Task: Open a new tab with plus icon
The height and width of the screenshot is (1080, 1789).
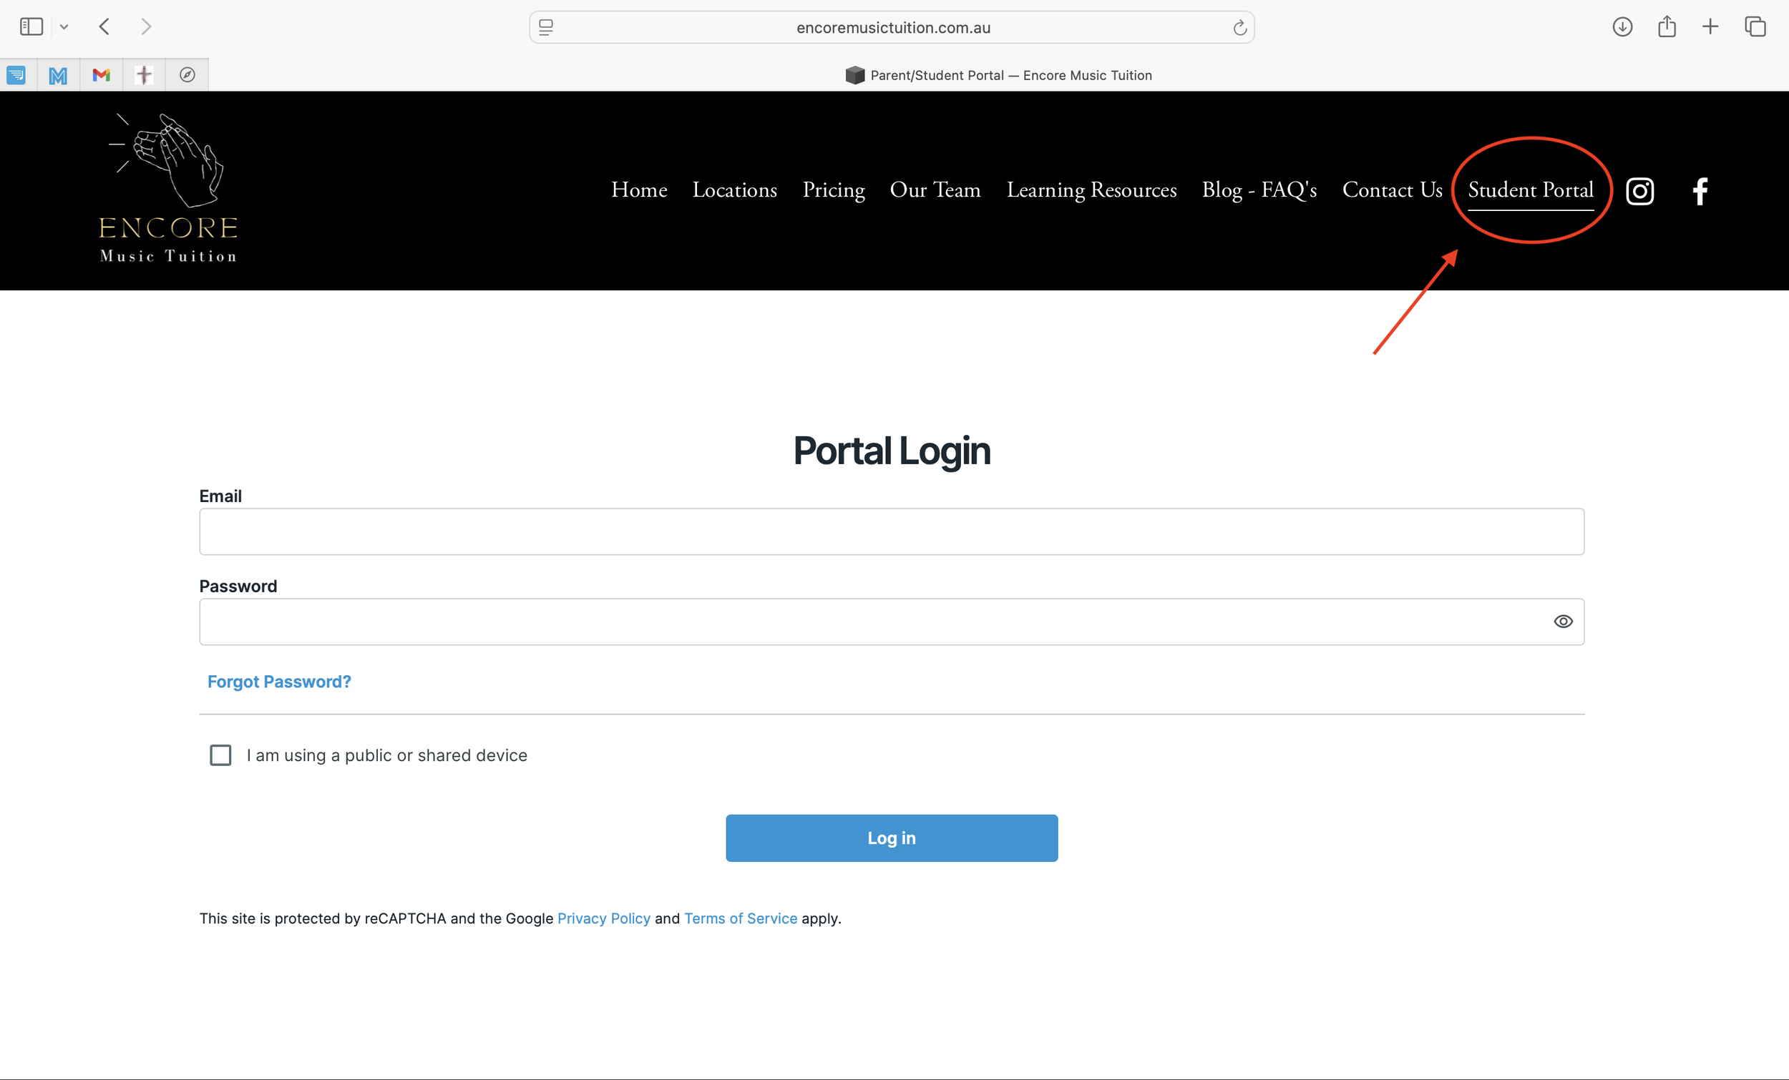Action: pos(1710,27)
